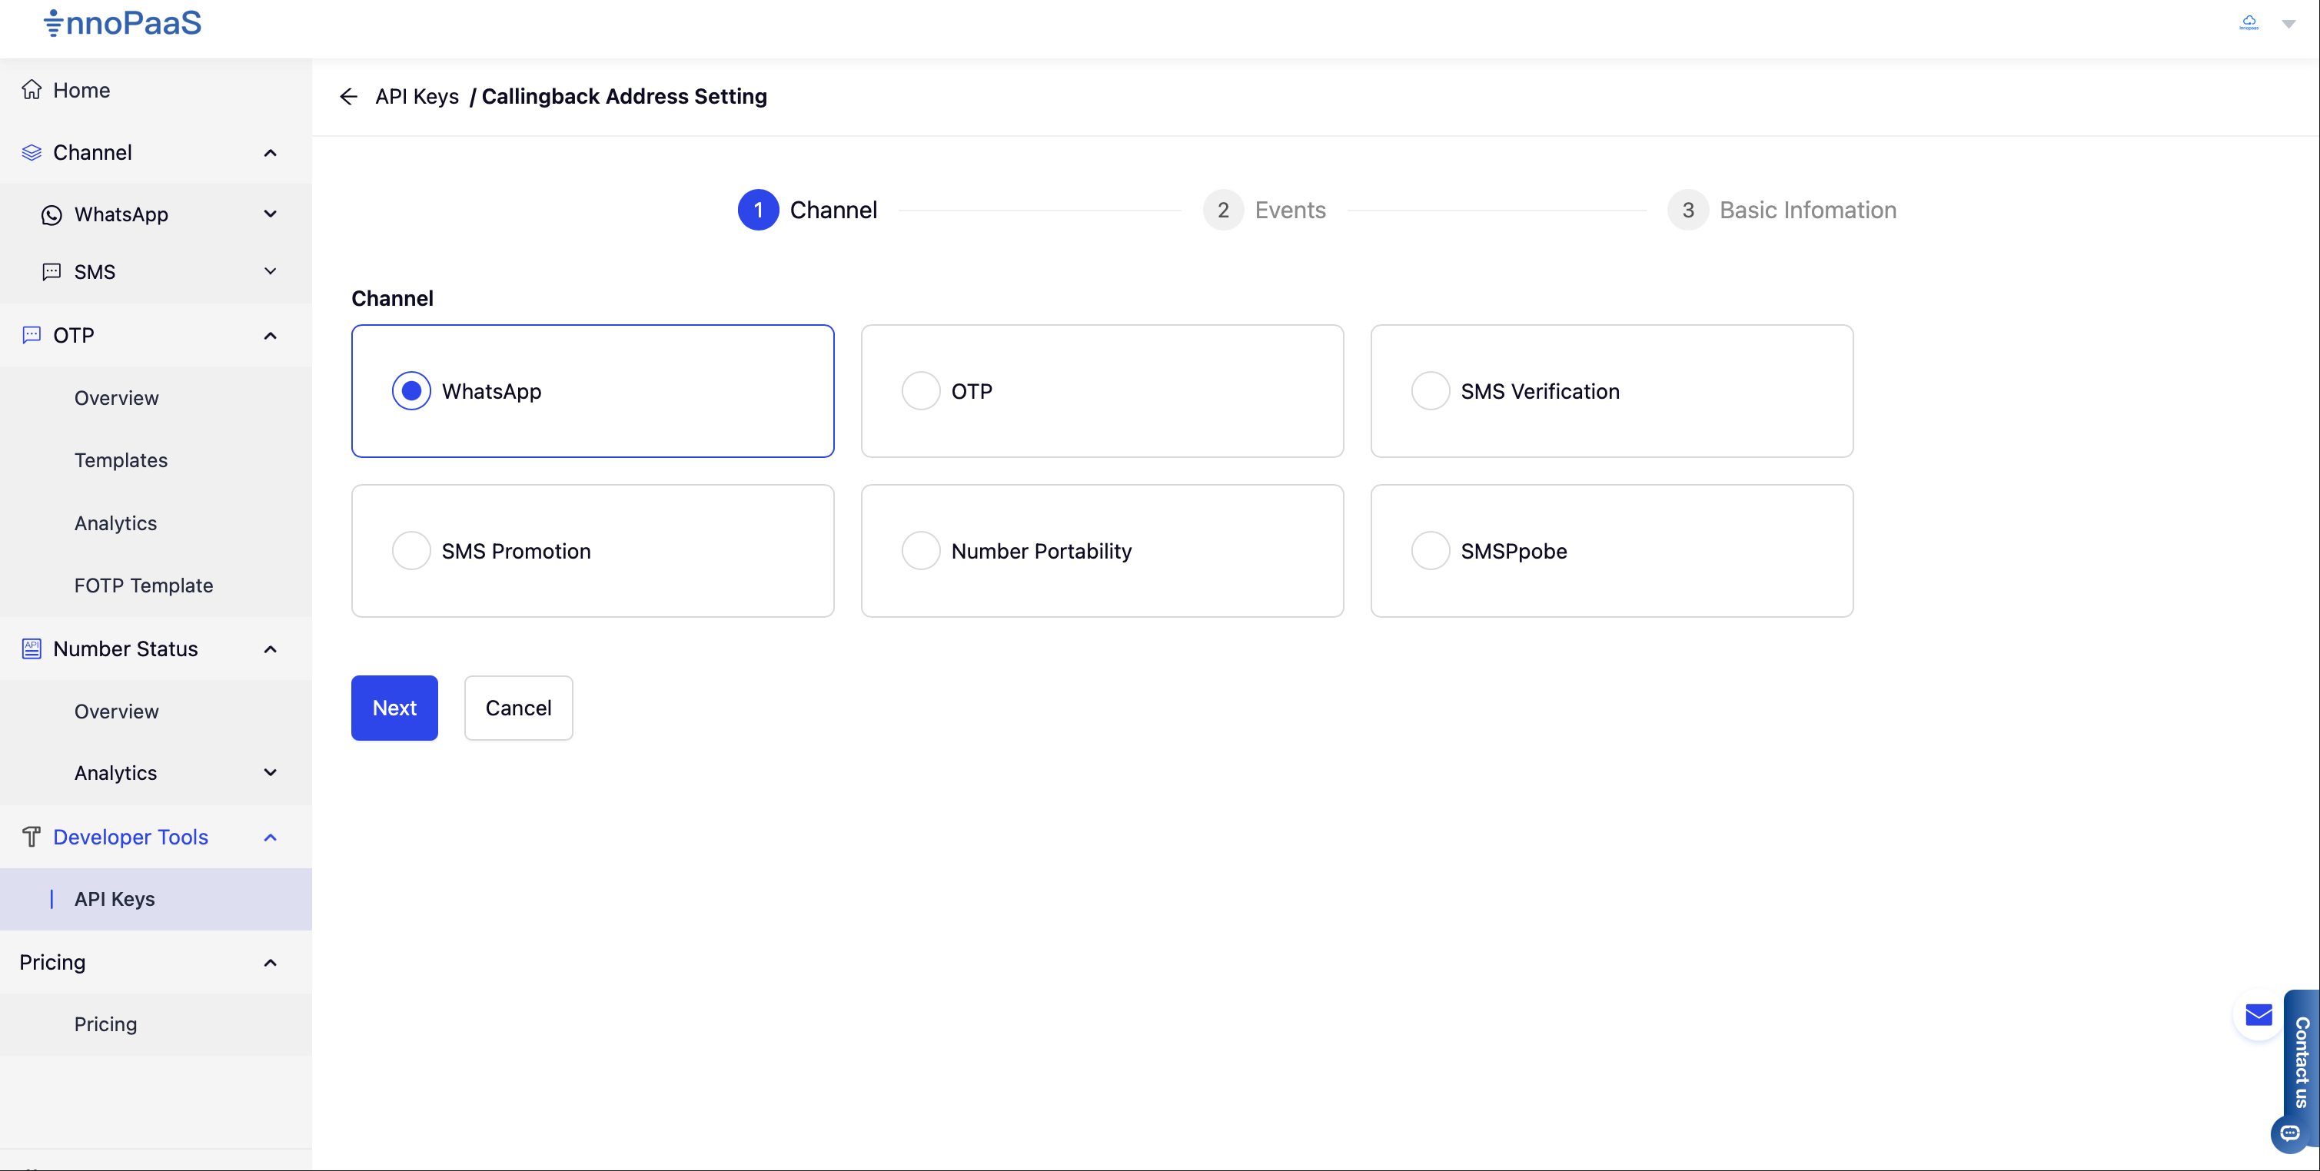
Task: Choose the Number Portability radio button
Action: click(920, 551)
